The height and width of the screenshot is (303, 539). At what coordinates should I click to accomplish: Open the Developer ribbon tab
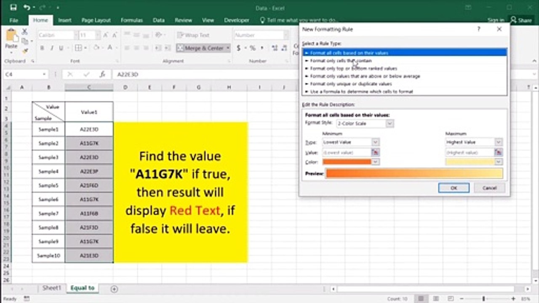pos(236,20)
